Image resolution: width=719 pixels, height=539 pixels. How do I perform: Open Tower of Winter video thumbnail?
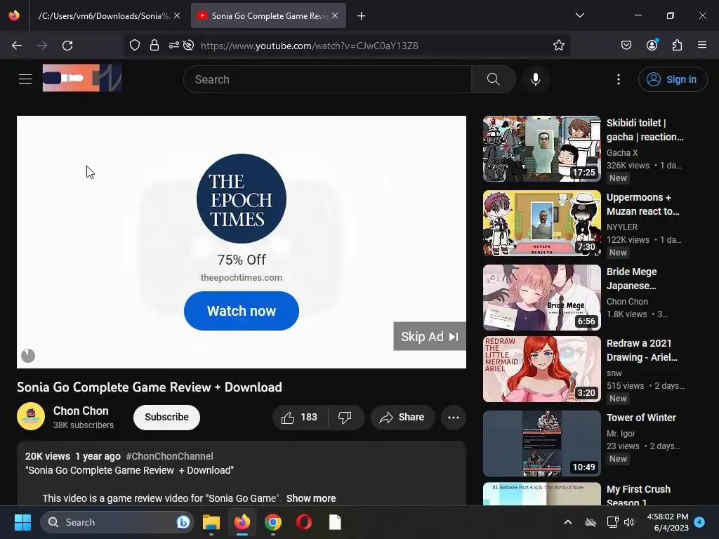[x=541, y=444]
